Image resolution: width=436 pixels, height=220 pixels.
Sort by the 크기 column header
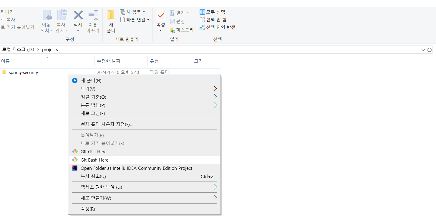click(x=206, y=61)
